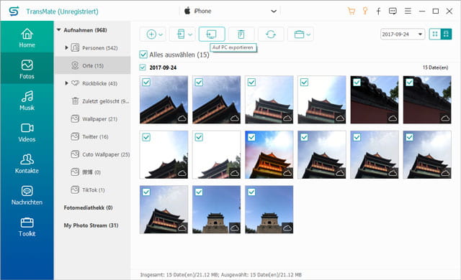The image size is (461, 280).
Task: Open the Videos section
Action: [x=27, y=132]
